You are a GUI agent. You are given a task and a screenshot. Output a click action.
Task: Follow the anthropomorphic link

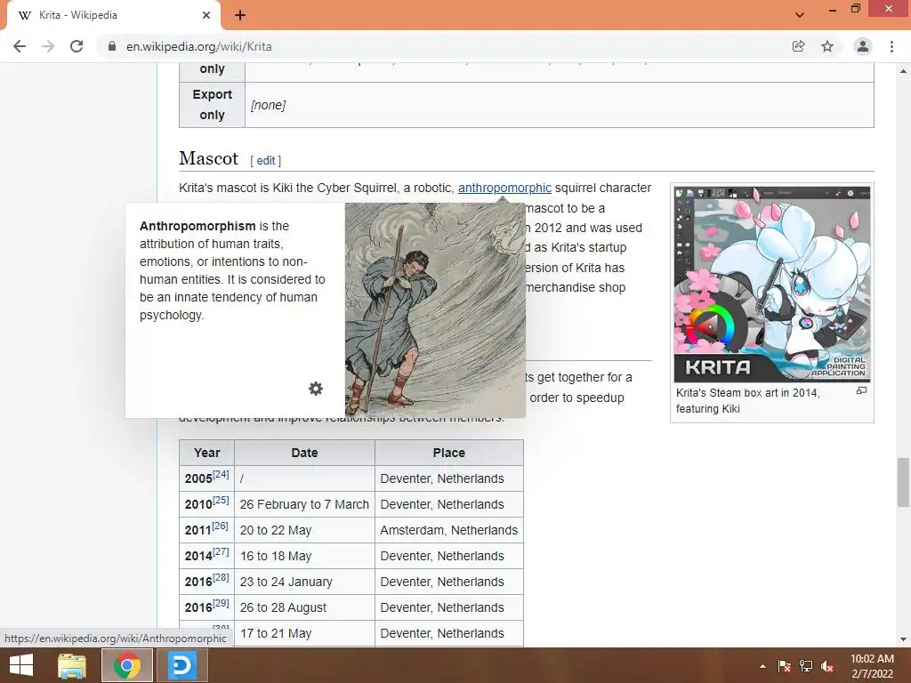click(x=504, y=188)
